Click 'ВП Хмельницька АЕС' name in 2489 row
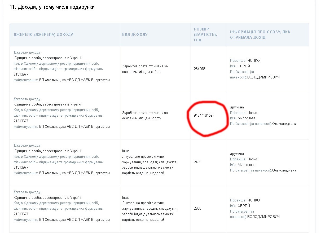Image resolution: width=321 pixels, height=233 pixels. pyautogui.click(x=74, y=173)
